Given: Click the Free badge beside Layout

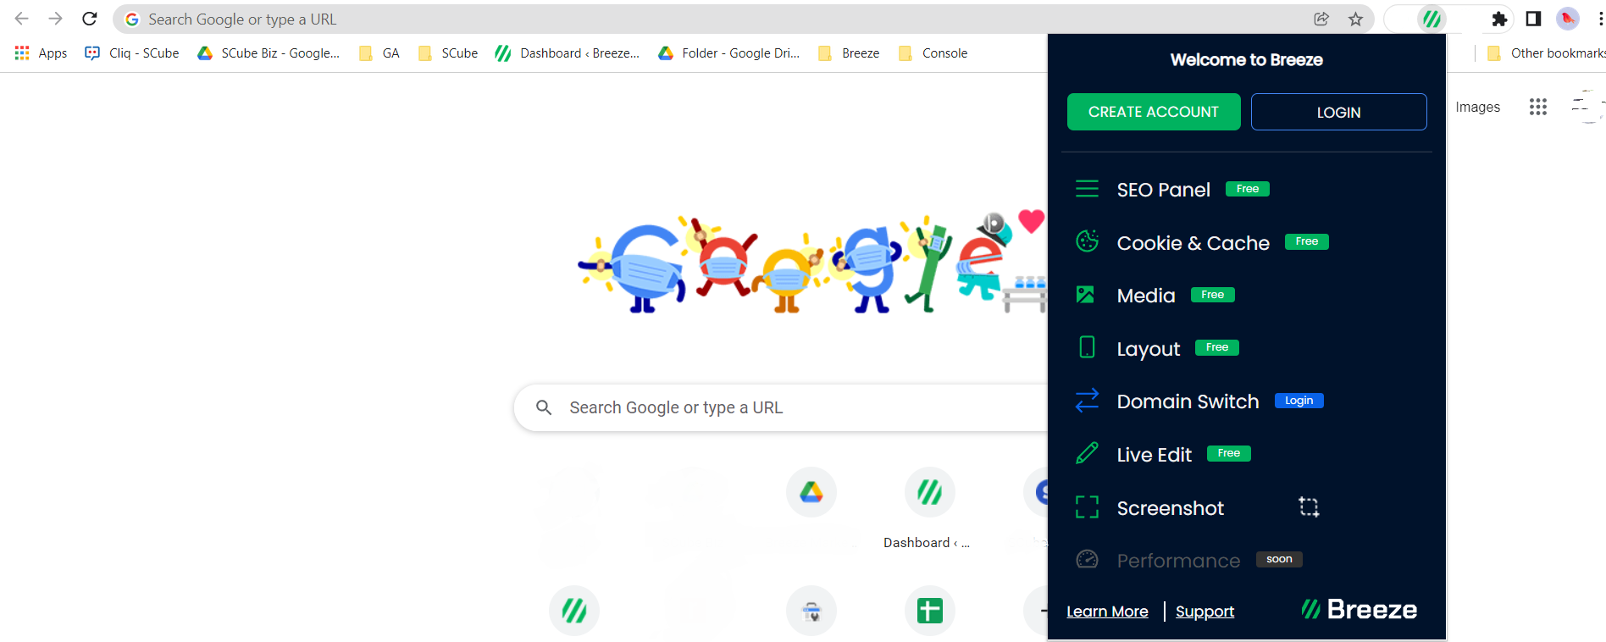Looking at the screenshot, I should [x=1217, y=347].
